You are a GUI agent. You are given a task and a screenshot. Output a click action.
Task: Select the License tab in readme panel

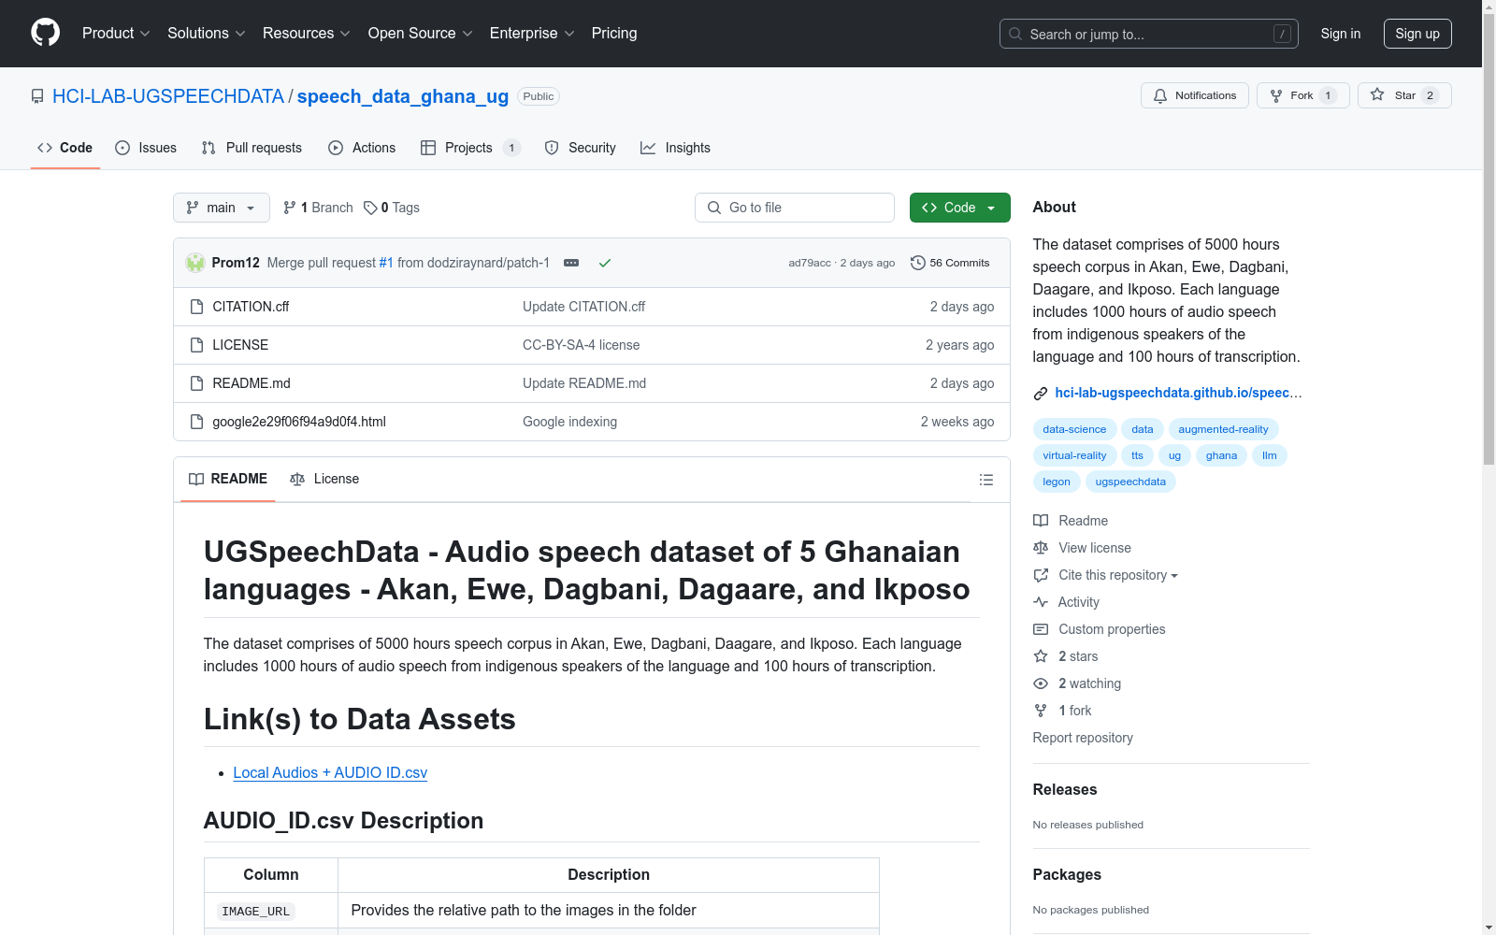click(324, 479)
